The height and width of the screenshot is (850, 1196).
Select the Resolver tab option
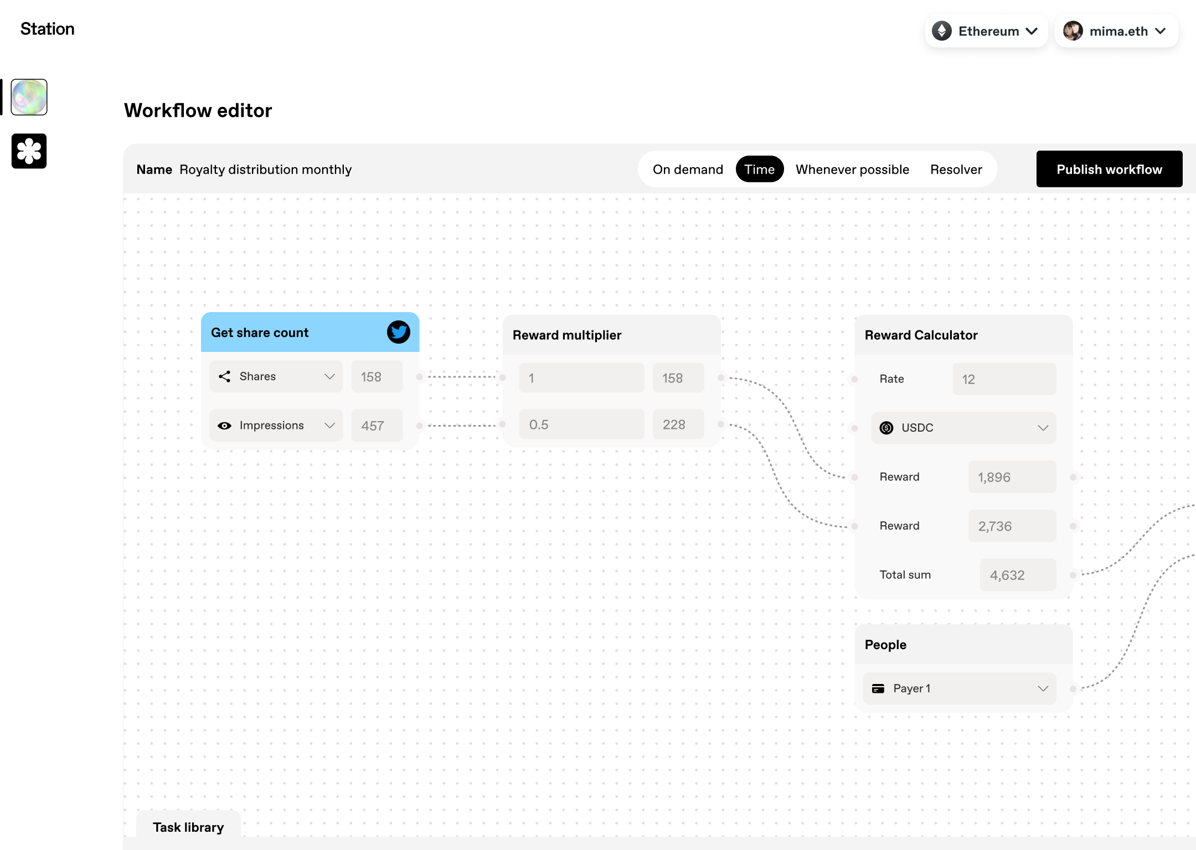pyautogui.click(x=956, y=169)
